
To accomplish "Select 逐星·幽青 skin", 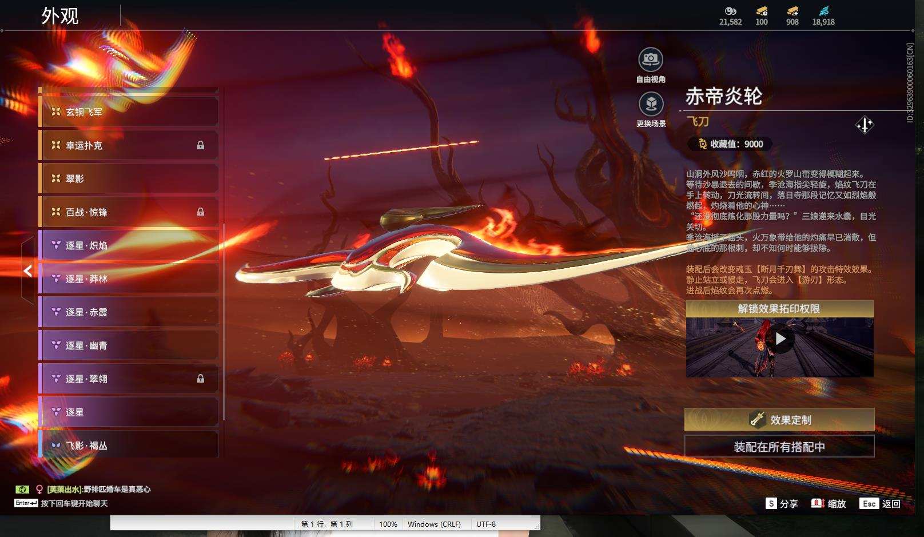I will 129,345.
